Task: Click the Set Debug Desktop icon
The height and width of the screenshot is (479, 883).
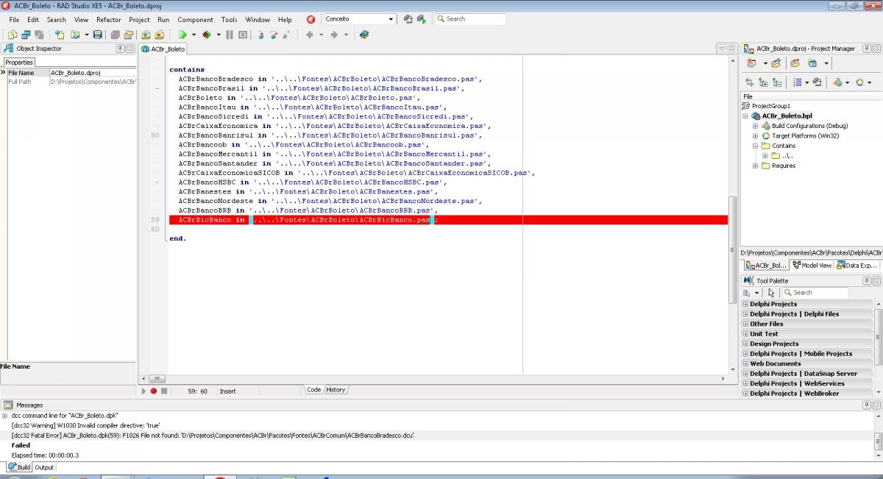Action: click(x=422, y=19)
